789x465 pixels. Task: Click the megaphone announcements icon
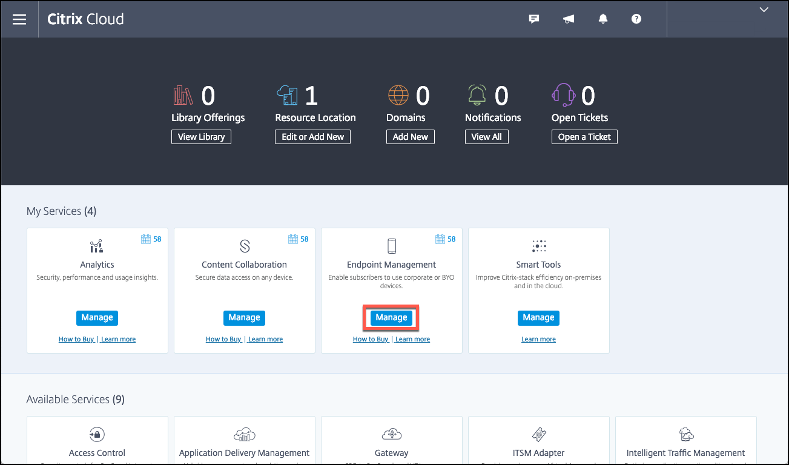pos(569,19)
